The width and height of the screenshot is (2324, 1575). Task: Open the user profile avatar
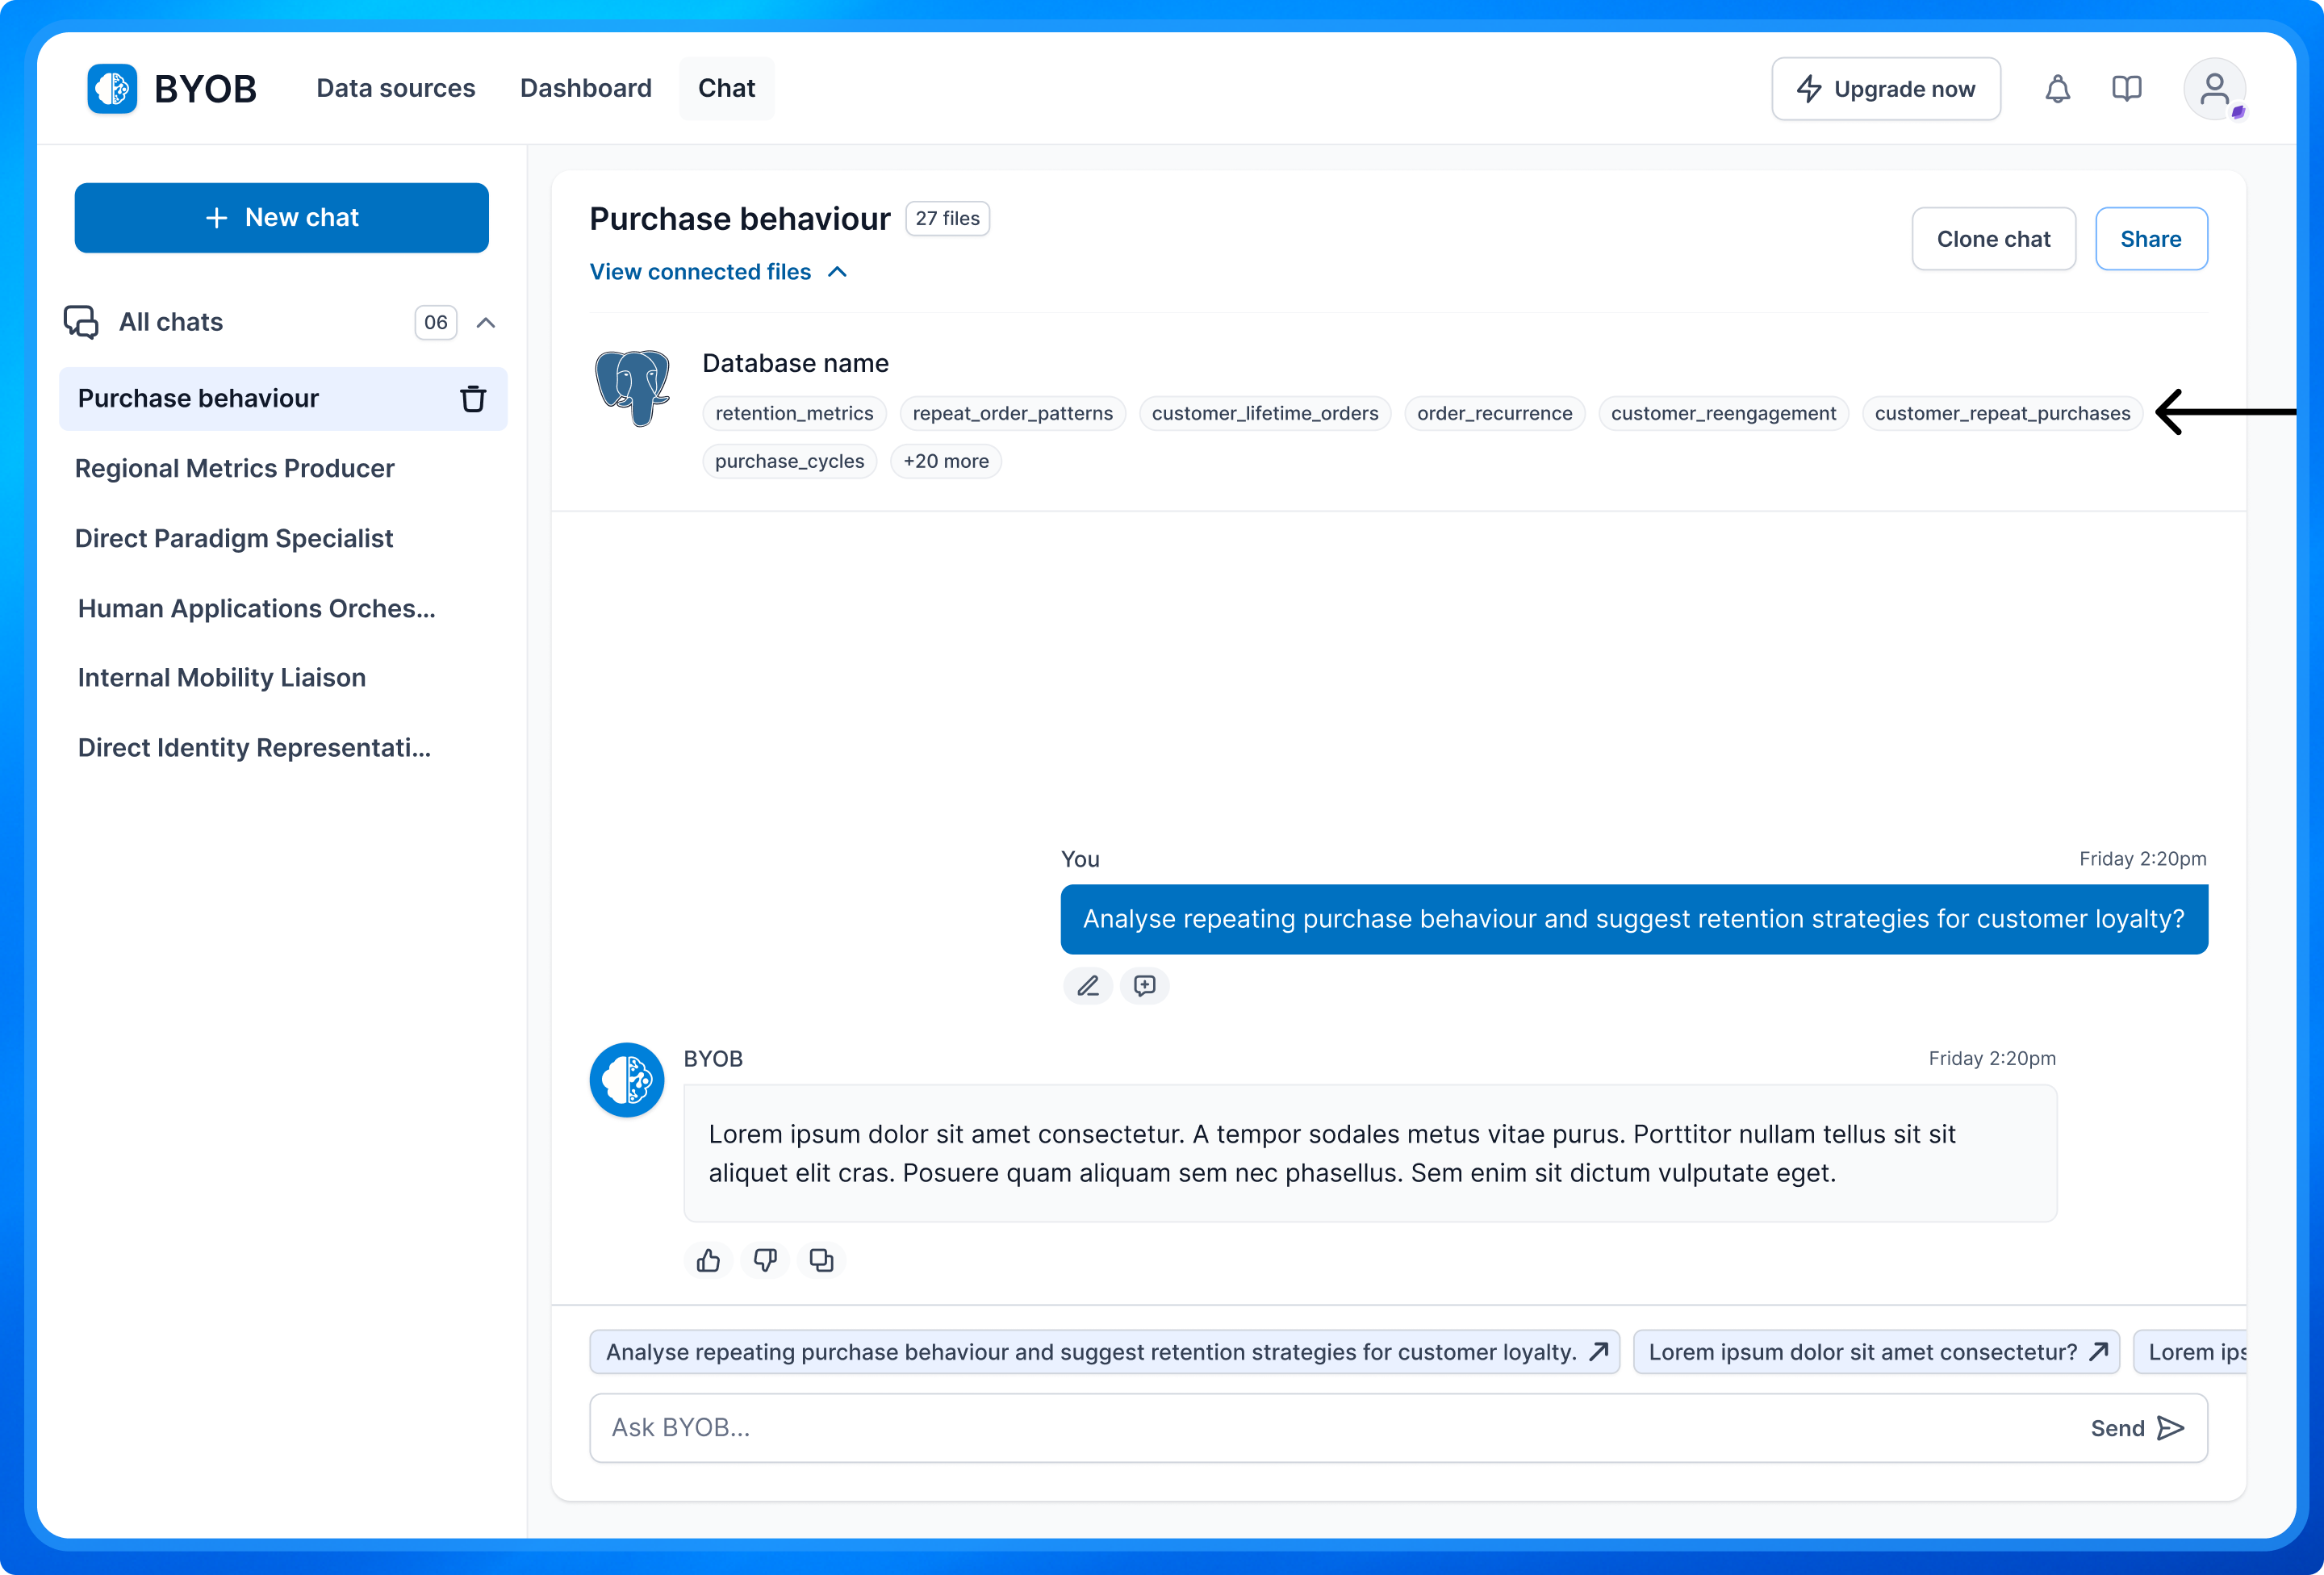[x=2213, y=89]
